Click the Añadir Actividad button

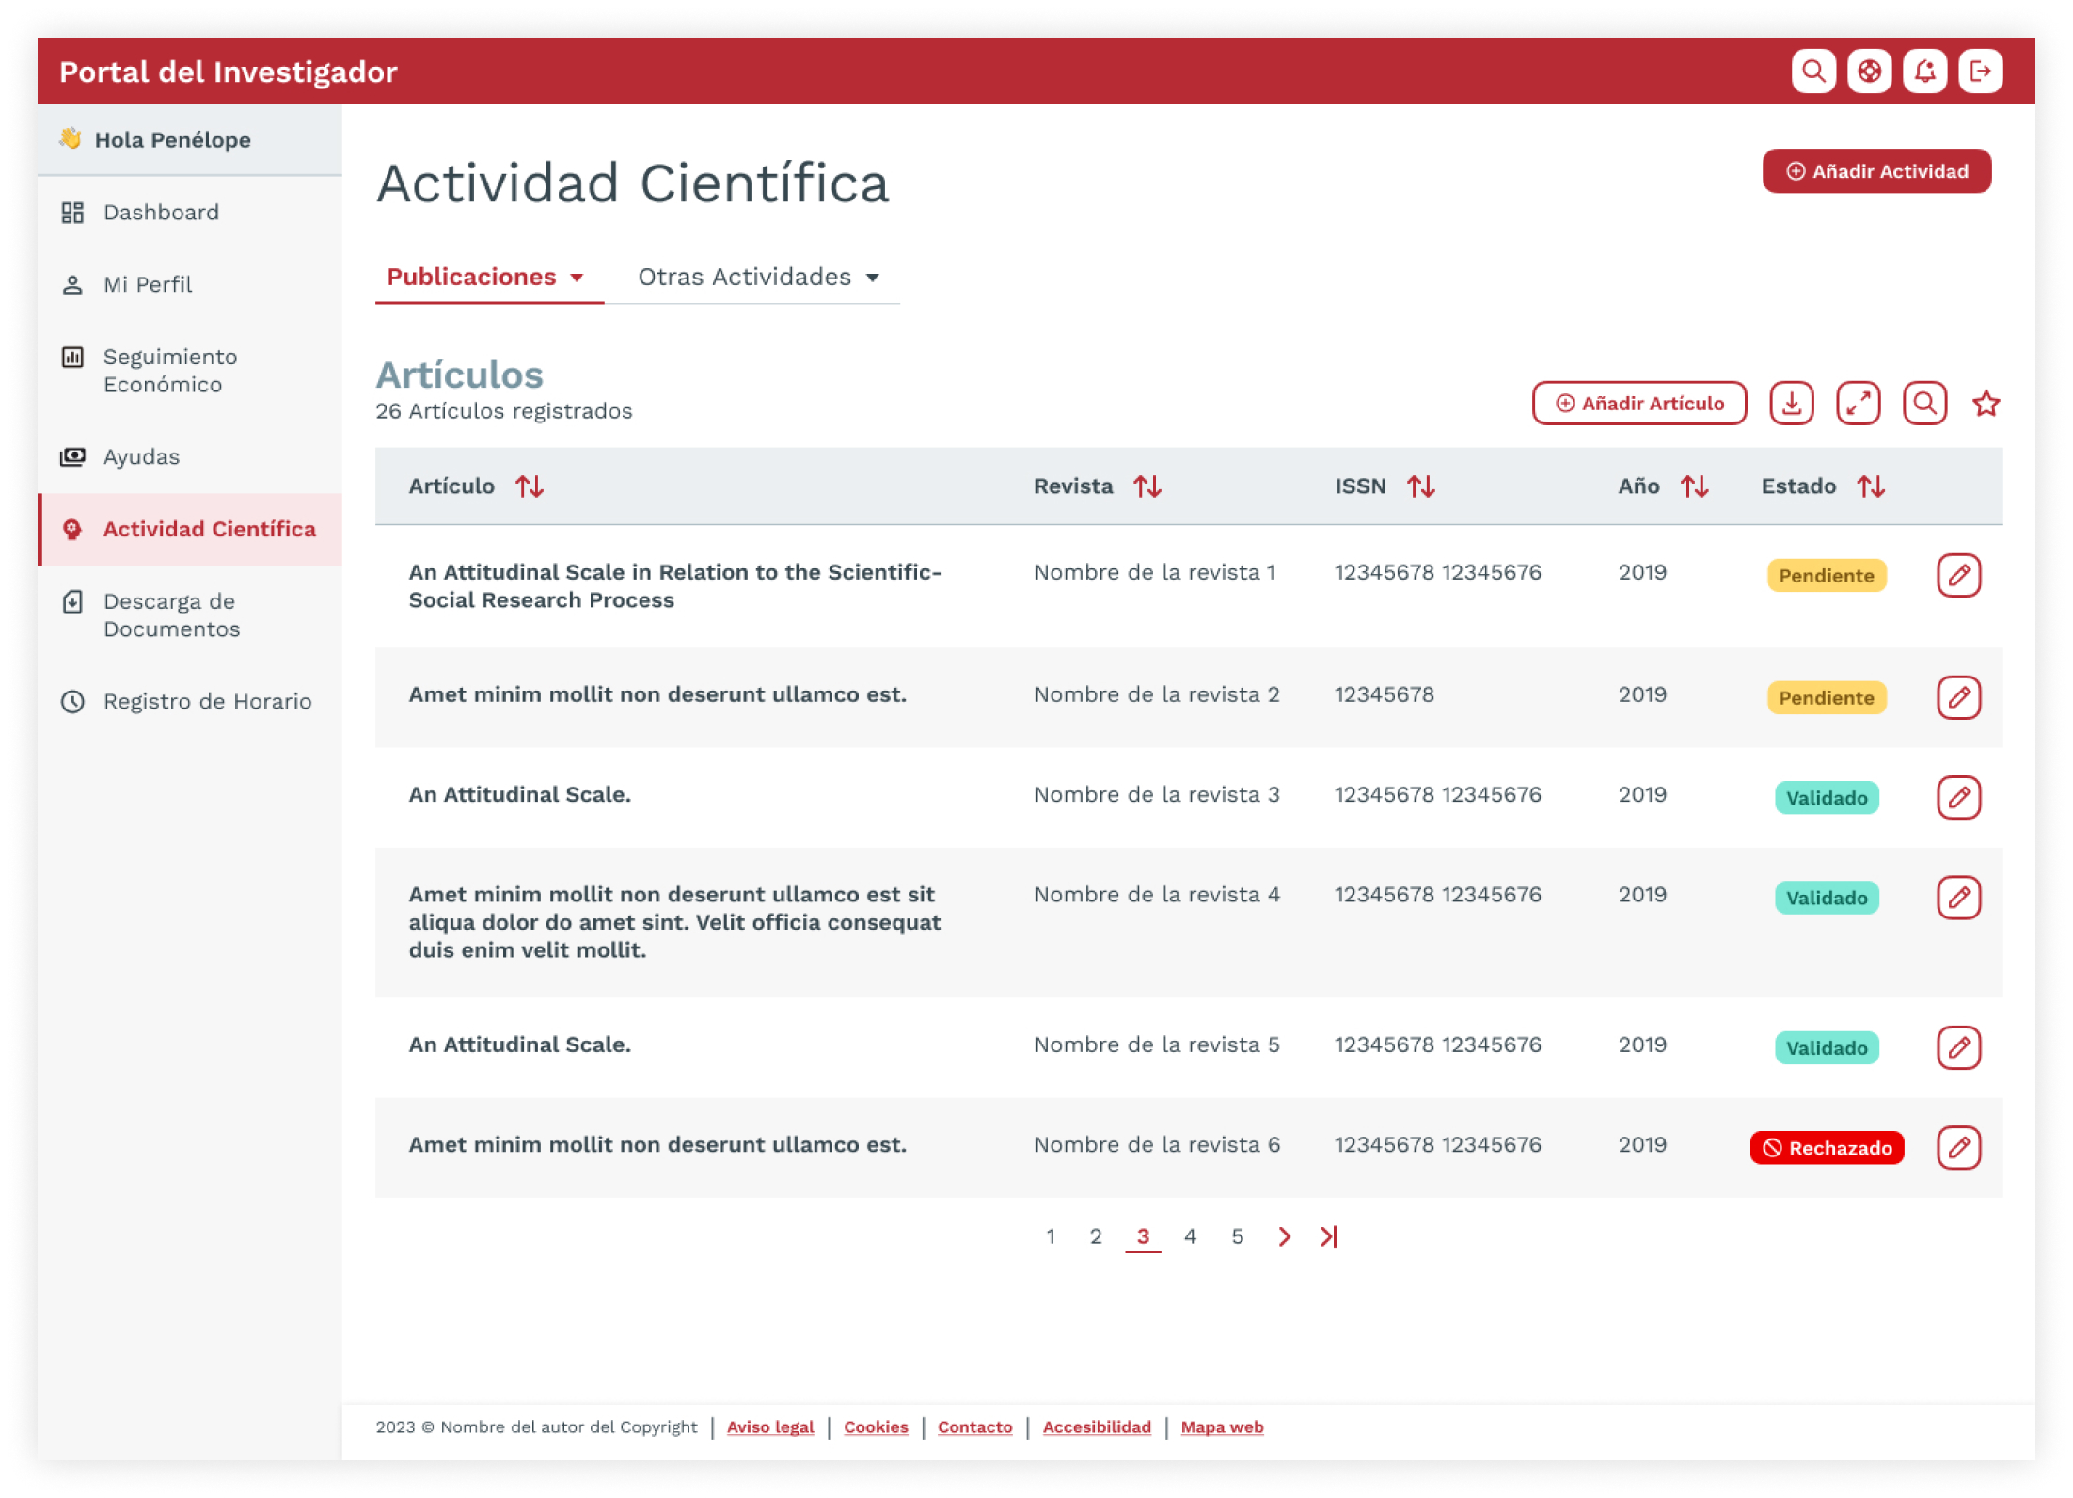pos(1876,171)
